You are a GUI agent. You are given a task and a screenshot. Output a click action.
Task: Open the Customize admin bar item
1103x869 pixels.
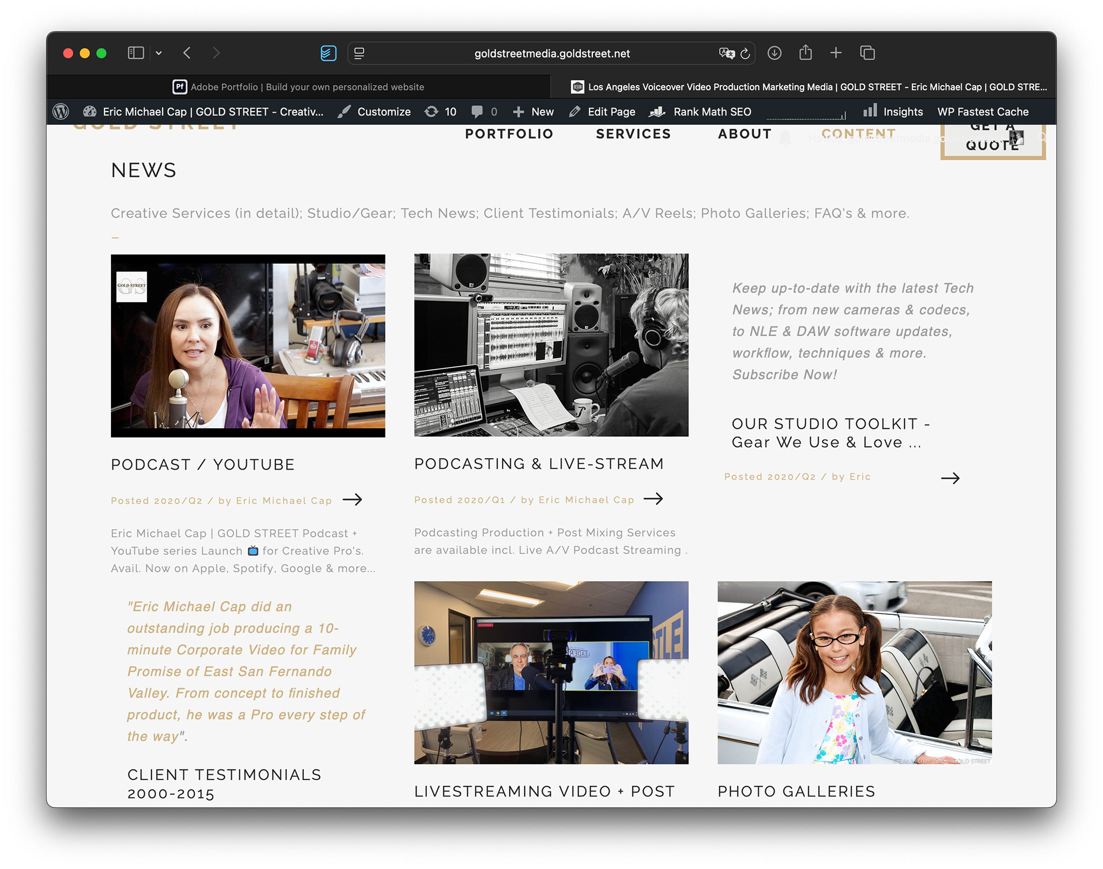coord(374,111)
